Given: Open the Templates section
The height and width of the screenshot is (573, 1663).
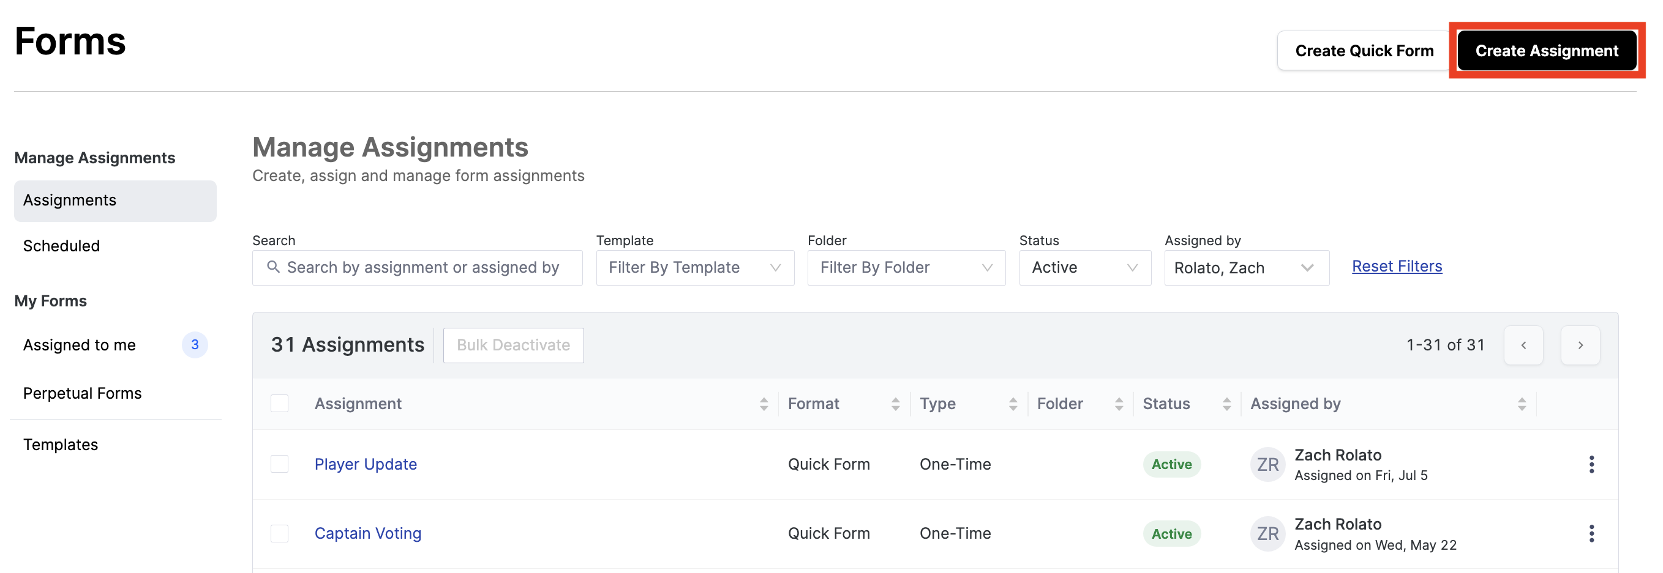Looking at the screenshot, I should pyautogui.click(x=61, y=444).
